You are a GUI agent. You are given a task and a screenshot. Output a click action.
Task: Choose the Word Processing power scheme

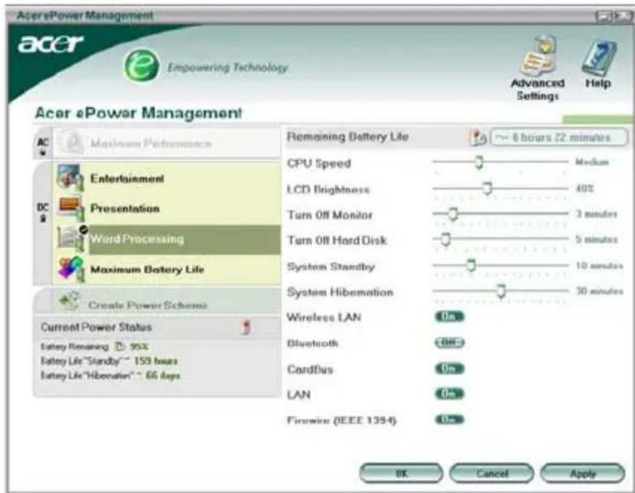coord(166,239)
